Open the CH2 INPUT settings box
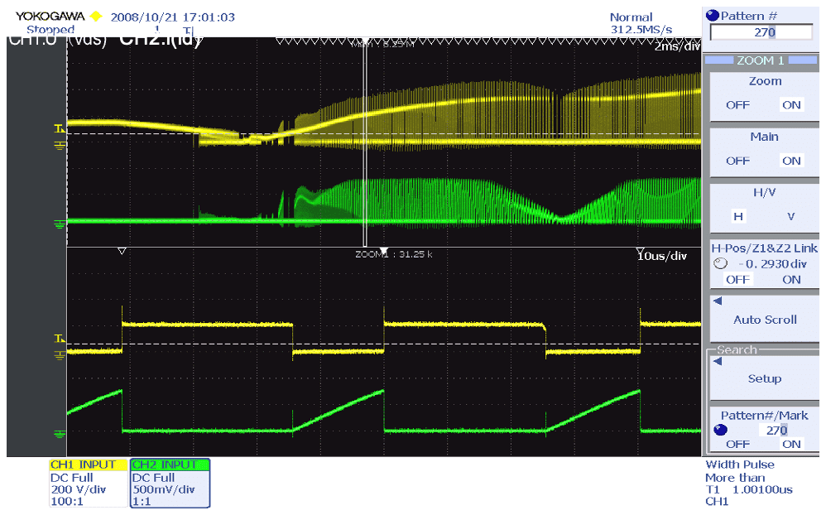The width and height of the screenshot is (826, 520). [170, 484]
